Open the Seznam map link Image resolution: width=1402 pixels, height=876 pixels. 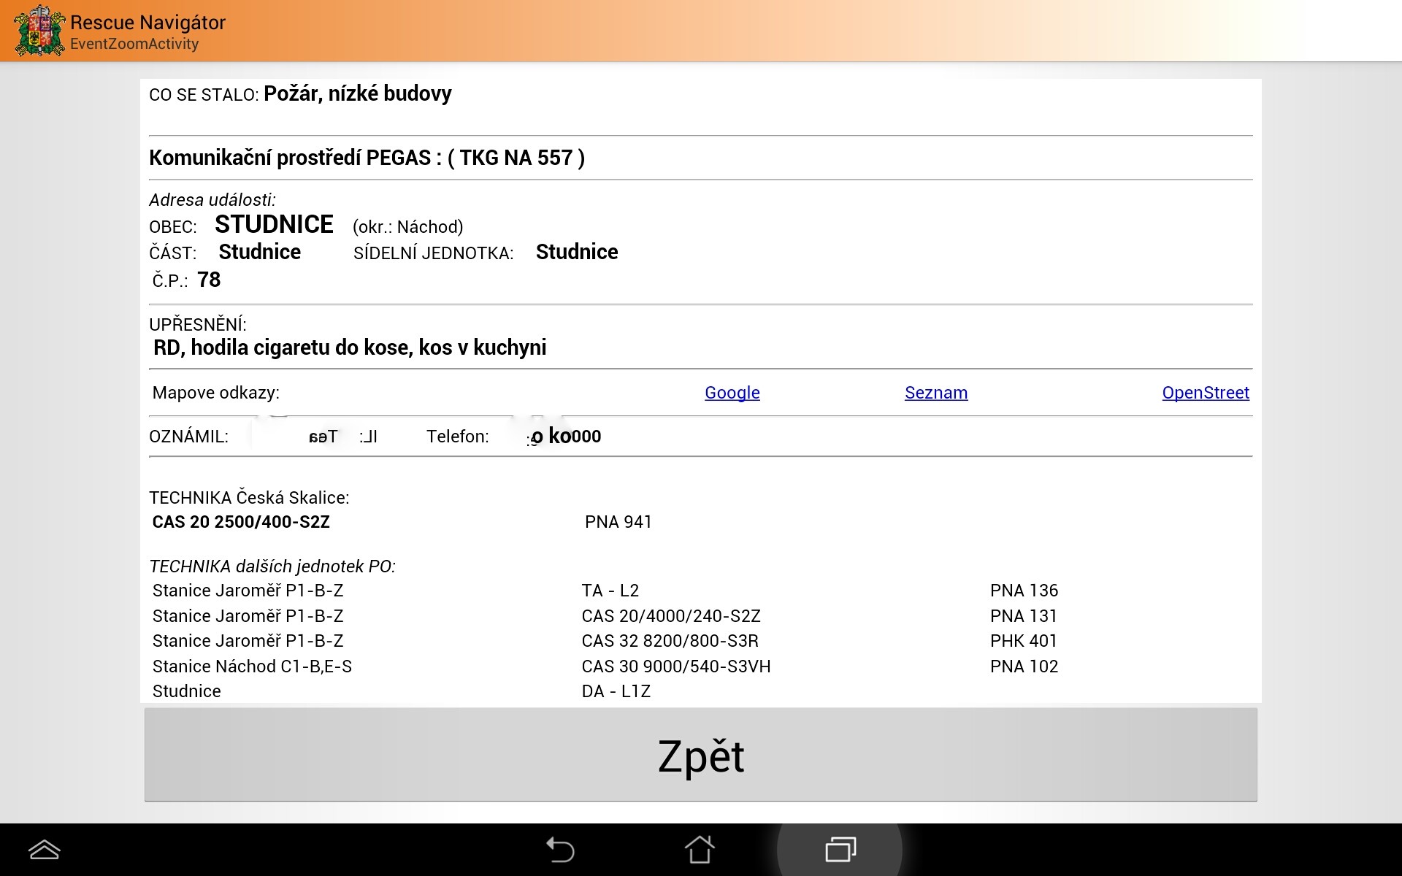(x=935, y=393)
